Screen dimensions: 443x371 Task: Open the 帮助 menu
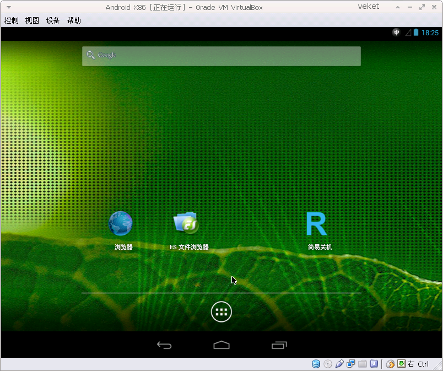pyautogui.click(x=74, y=20)
